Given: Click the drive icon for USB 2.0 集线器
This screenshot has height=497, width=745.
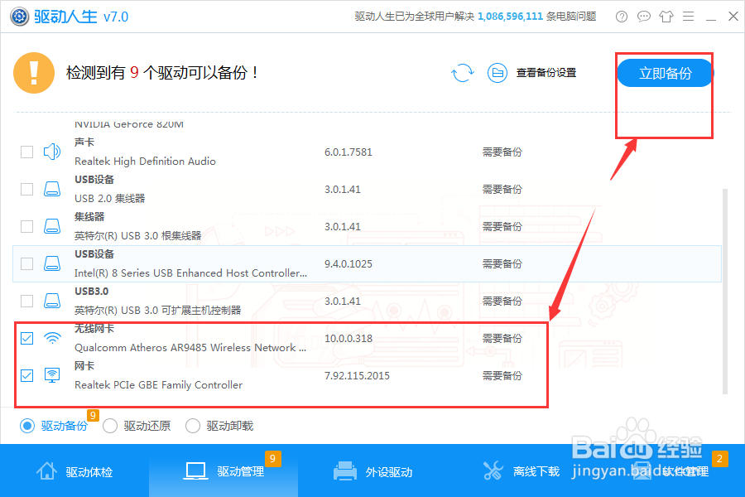Looking at the screenshot, I should [x=52, y=189].
